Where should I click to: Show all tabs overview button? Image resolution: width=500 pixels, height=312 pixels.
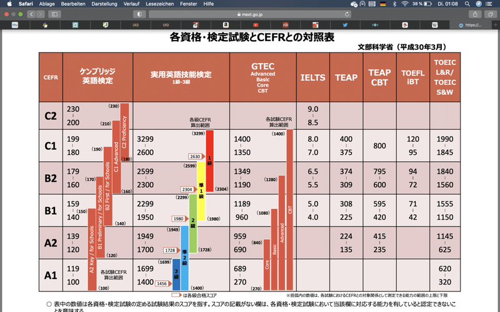491,14
